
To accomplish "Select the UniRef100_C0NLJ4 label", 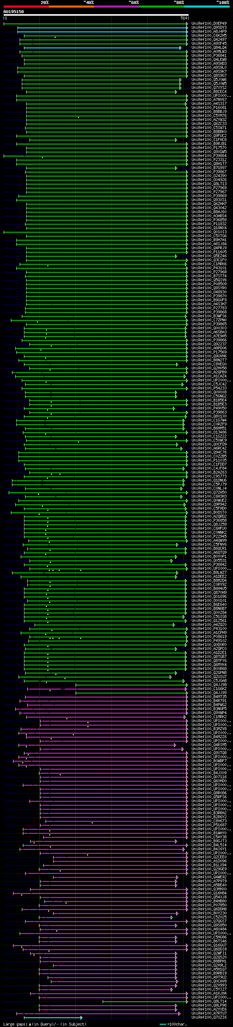I will [x=209, y=489].
